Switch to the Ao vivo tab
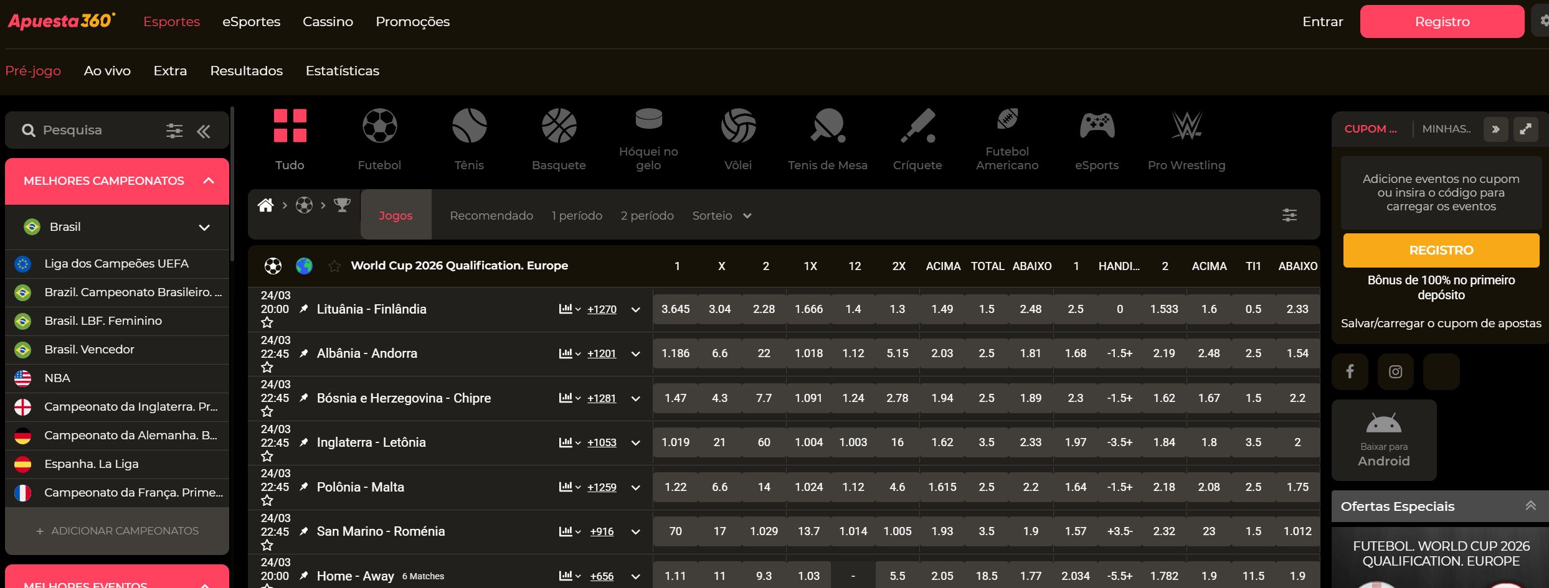The width and height of the screenshot is (1549, 588). 107,71
